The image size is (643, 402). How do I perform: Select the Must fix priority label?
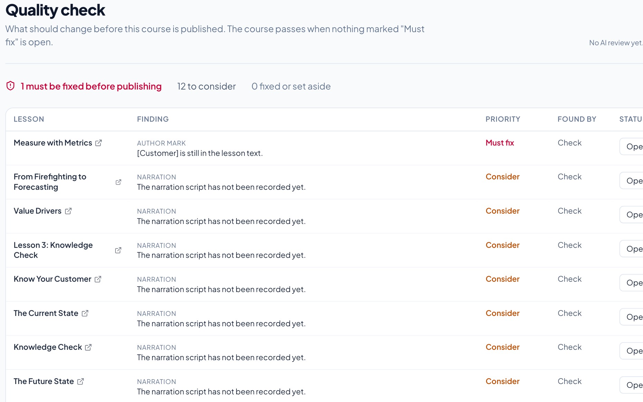click(500, 143)
